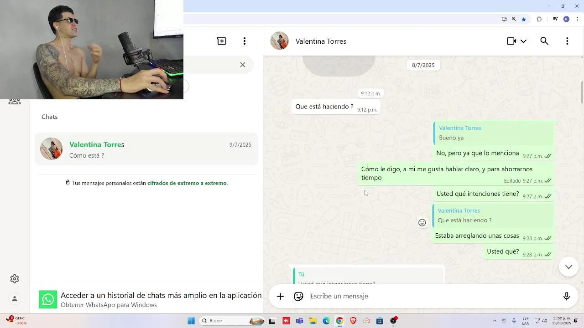Image resolution: width=584 pixels, height=328 pixels.
Task: Open the browser extensions puzzle icon
Action: pyautogui.click(x=539, y=19)
